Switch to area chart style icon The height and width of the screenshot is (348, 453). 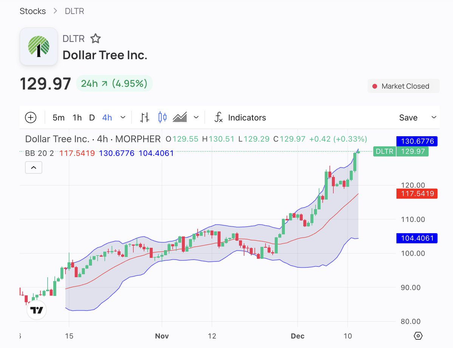180,117
